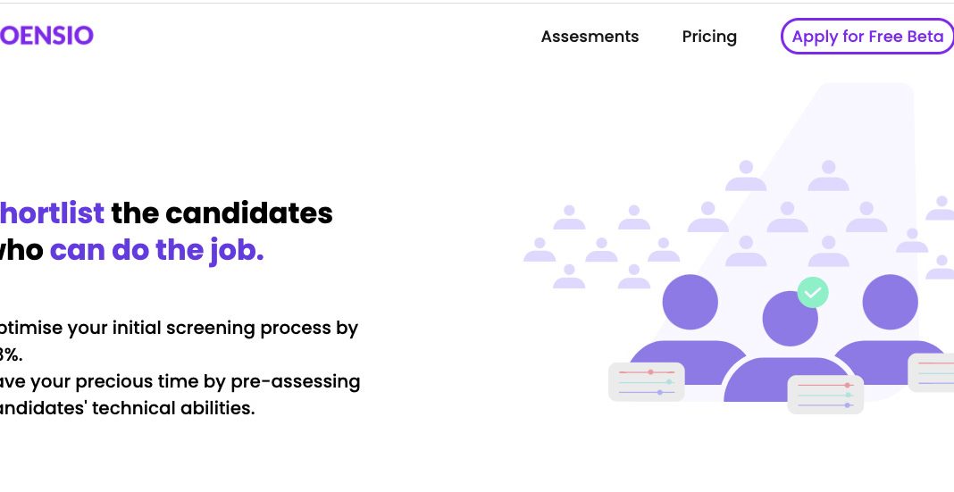Click the purple "can do the job." text
Screen dimensions: 954x492
(x=156, y=250)
